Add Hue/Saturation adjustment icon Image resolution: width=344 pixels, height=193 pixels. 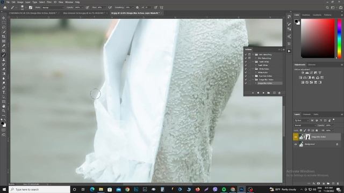point(300,77)
